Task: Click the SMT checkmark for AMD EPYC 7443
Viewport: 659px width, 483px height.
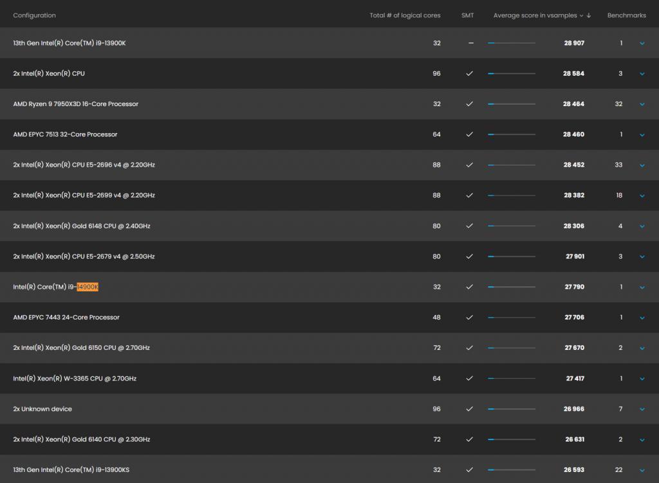Action: [x=469, y=318]
